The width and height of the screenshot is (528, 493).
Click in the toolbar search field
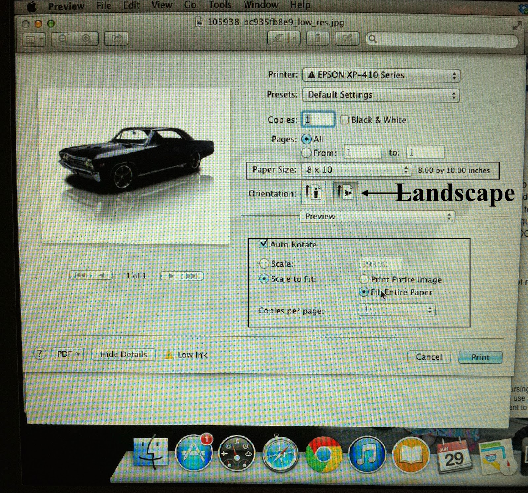pyautogui.click(x=442, y=40)
